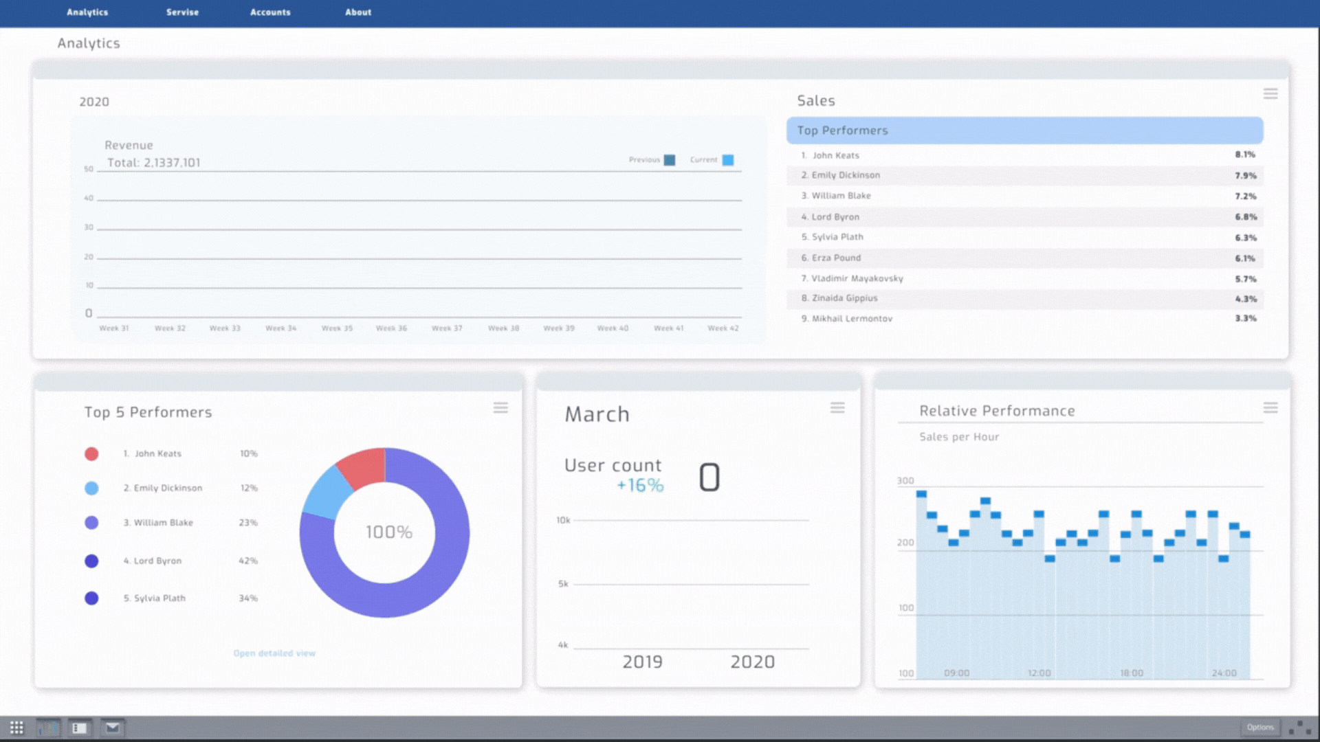Click Lord Byron dark blue legend dot
The image size is (1320, 742).
click(x=91, y=561)
